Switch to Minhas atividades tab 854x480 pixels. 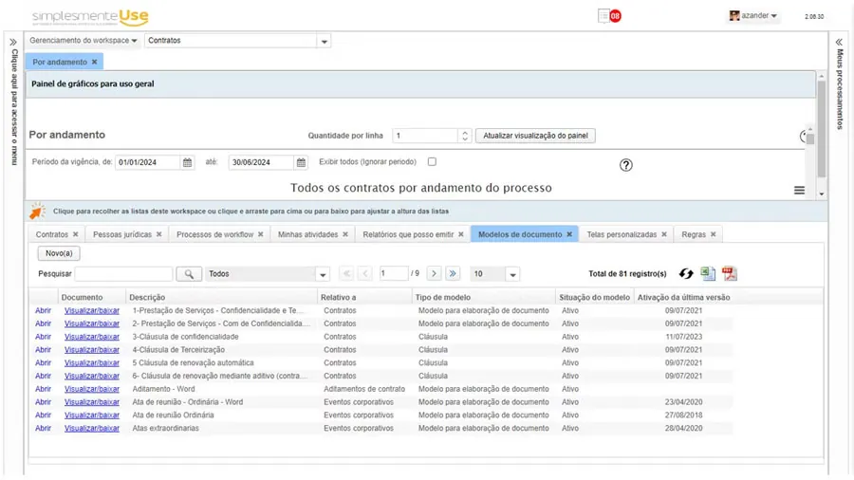coord(307,234)
